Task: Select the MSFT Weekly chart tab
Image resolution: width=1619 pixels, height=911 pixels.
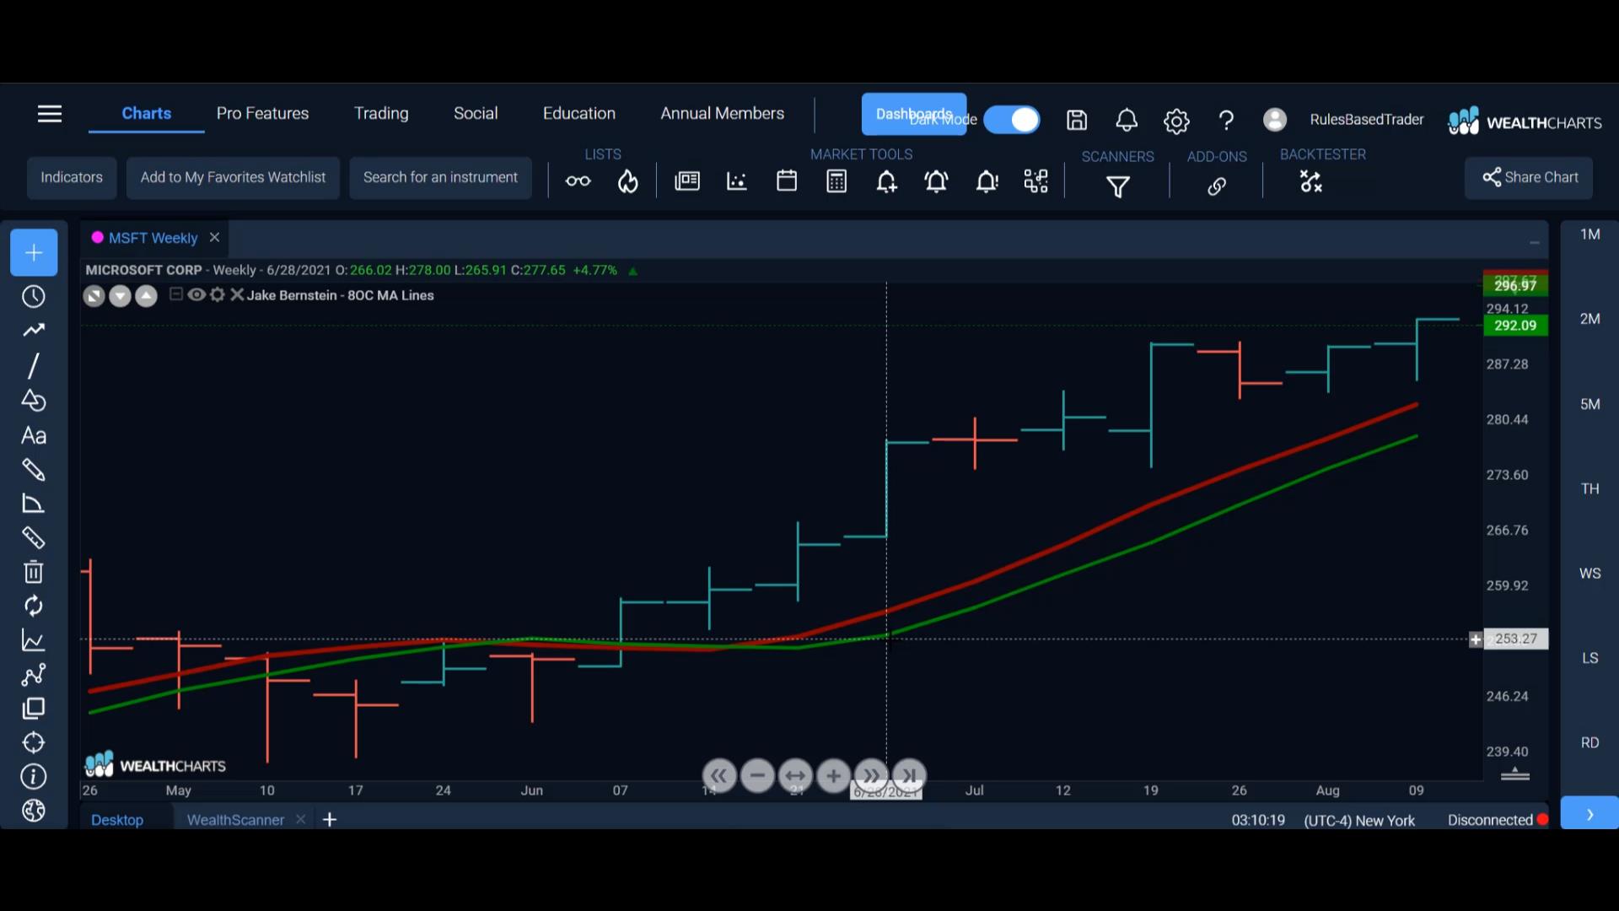Action: (x=153, y=238)
